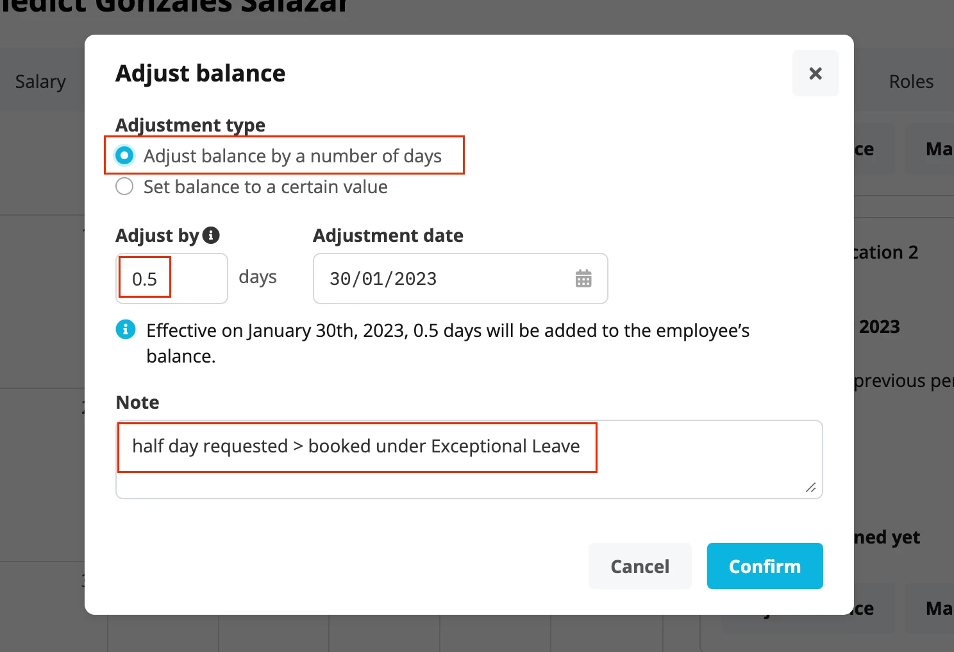Open the calendar picker icon
Image resolution: width=954 pixels, height=652 pixels.
click(x=583, y=279)
